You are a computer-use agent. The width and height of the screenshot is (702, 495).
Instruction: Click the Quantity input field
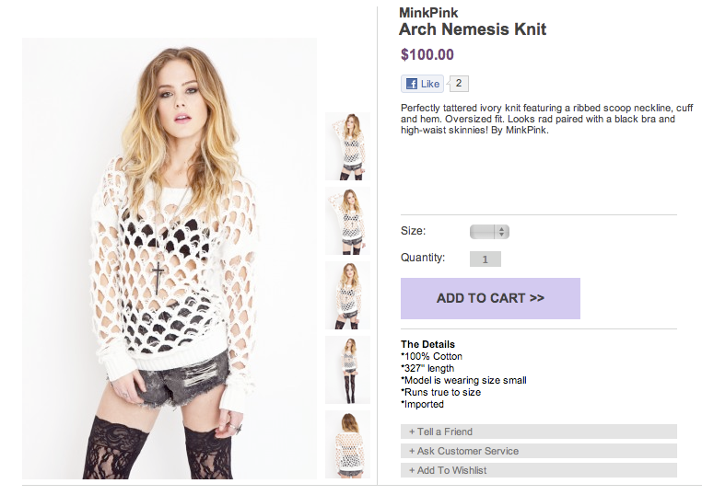pos(486,259)
